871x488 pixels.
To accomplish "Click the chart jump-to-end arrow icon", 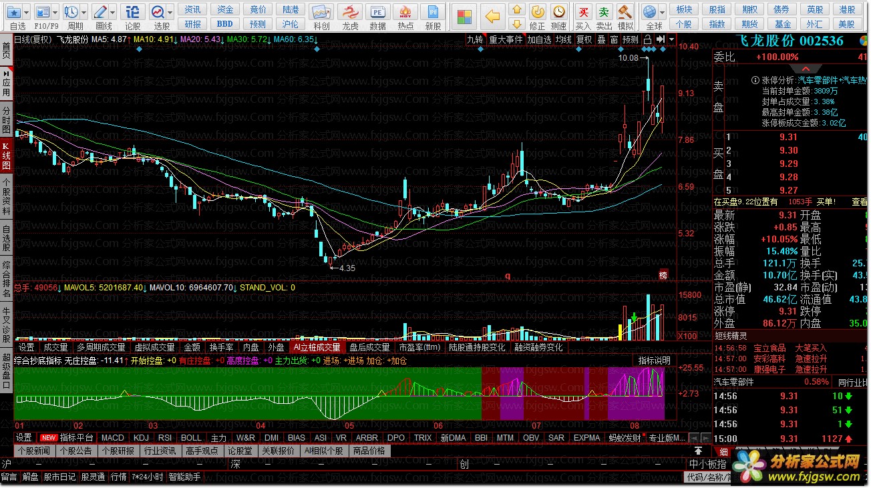I will (661, 39).
